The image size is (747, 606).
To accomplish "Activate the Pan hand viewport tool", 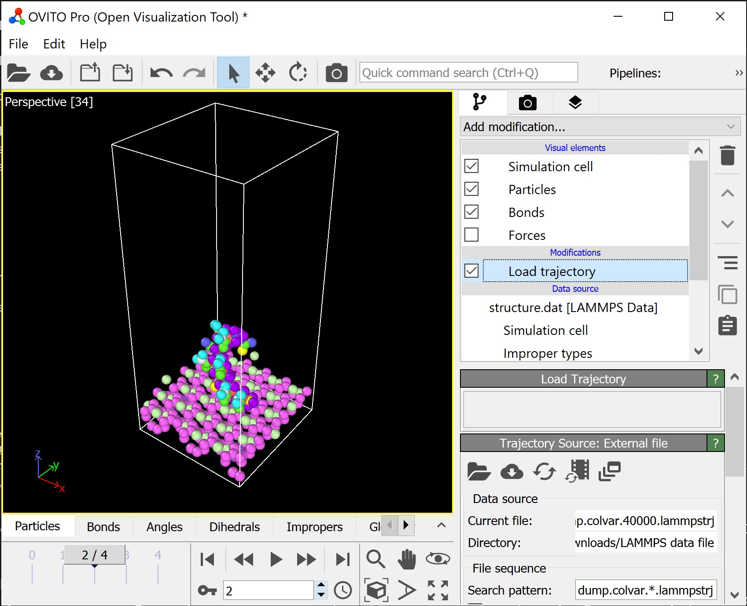I will pyautogui.click(x=407, y=559).
